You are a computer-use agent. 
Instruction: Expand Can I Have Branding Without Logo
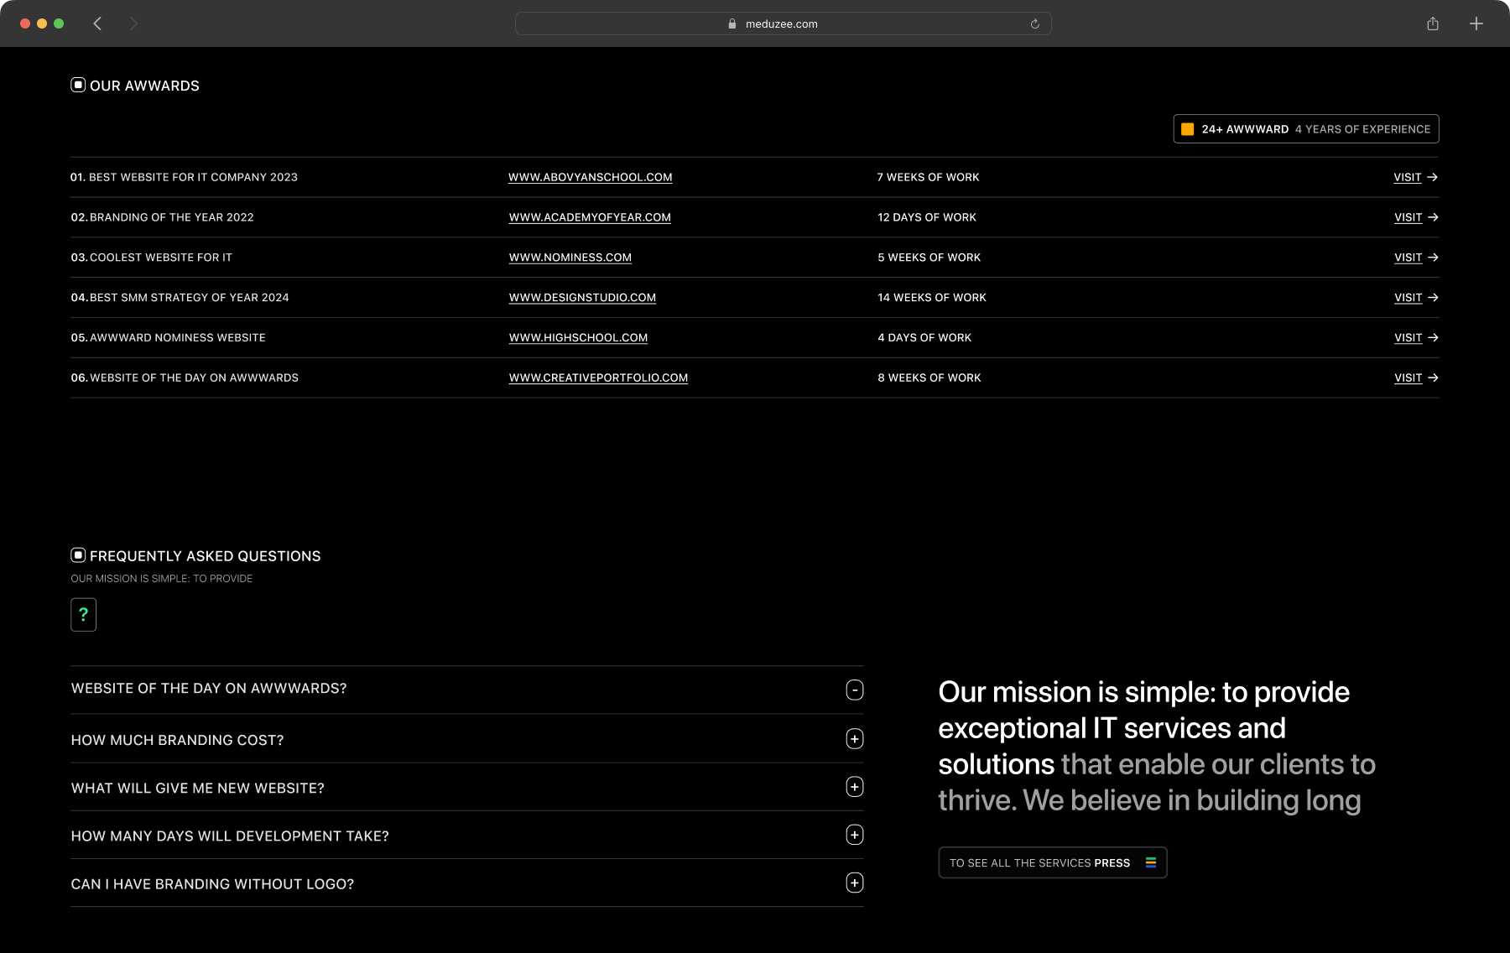point(854,883)
